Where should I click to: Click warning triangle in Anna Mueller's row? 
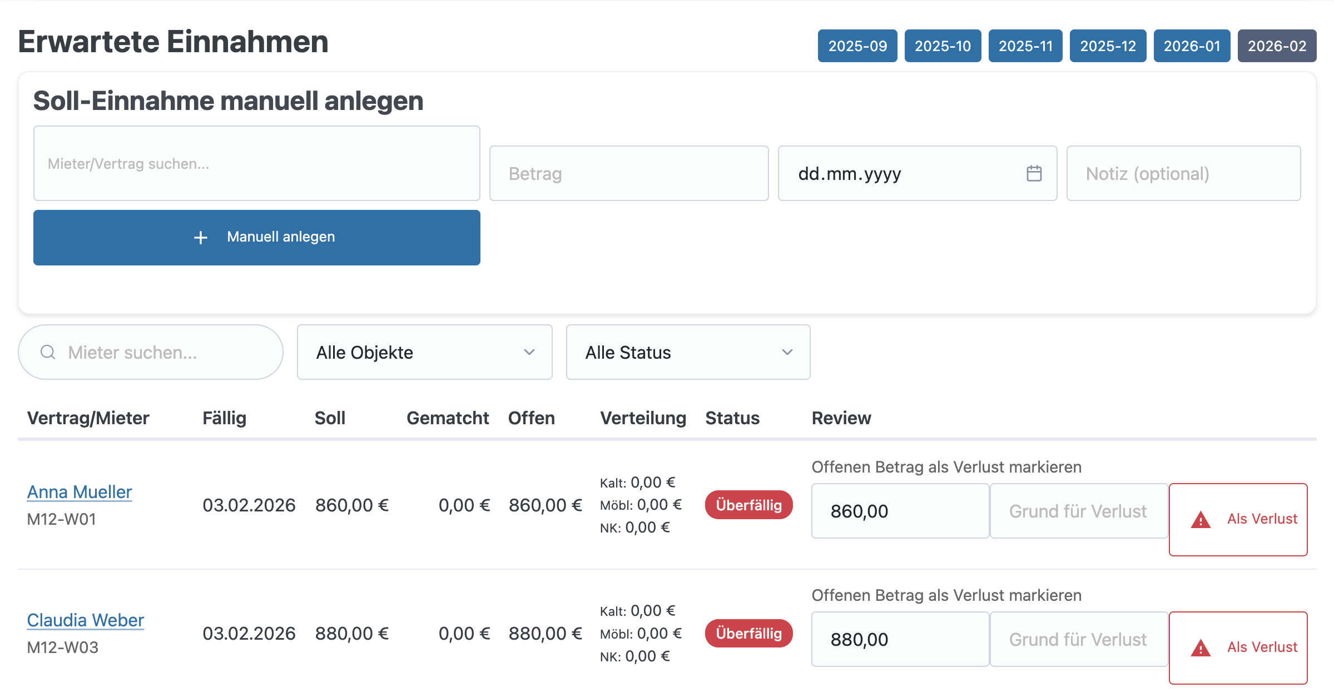coord(1201,520)
